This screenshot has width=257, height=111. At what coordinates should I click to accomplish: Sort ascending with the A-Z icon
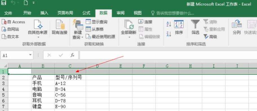(169, 24)
